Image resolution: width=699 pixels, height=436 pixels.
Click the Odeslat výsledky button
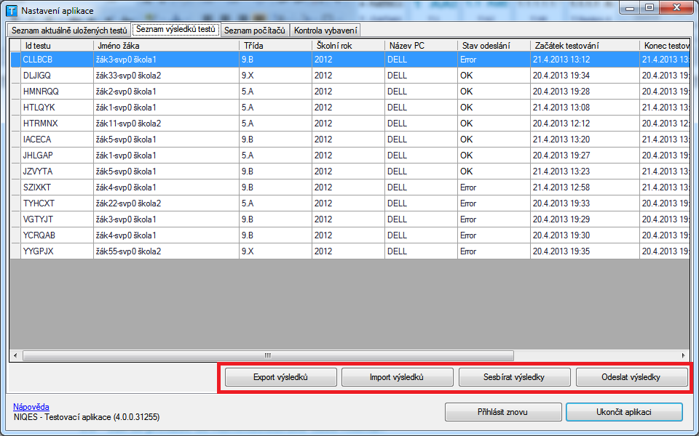[x=631, y=377]
